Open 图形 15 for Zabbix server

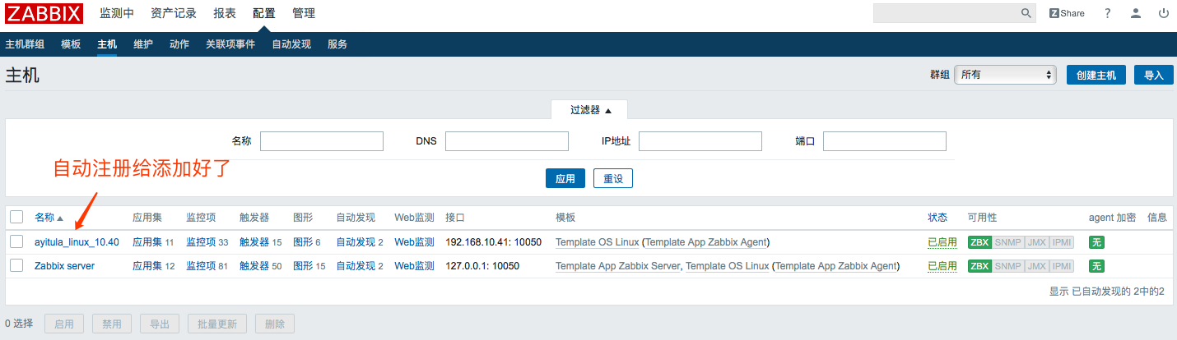tap(303, 266)
